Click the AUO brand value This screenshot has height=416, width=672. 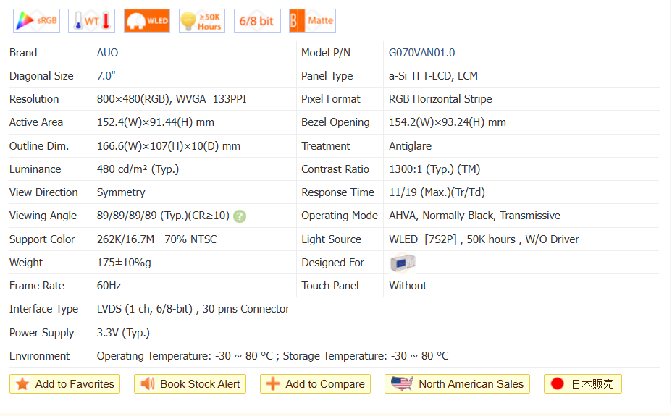click(108, 53)
